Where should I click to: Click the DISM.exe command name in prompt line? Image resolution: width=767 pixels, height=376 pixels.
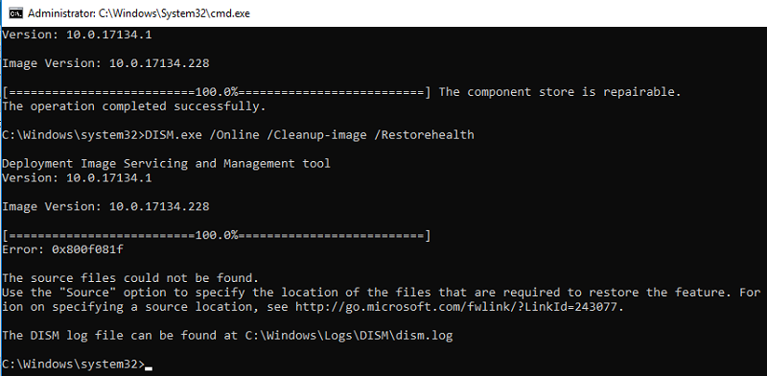click(x=174, y=134)
